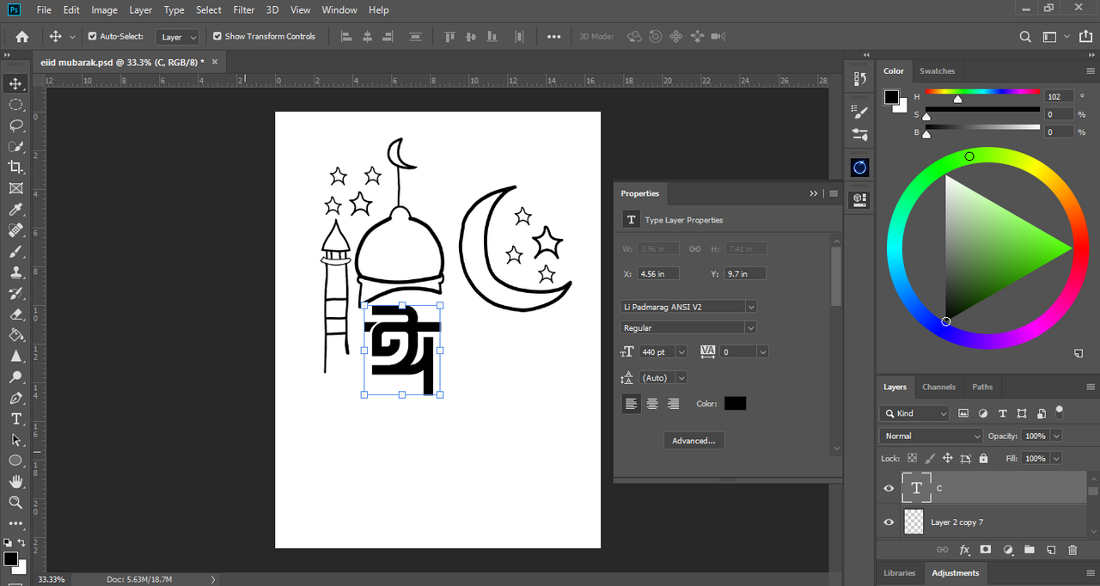1100x586 pixels.
Task: Hide Layer 2 copy 7
Action: (889, 522)
